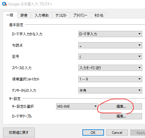This screenshot has height=138, width=145.
Task: Click the ローマ字テーブル label
Action: [22, 116]
